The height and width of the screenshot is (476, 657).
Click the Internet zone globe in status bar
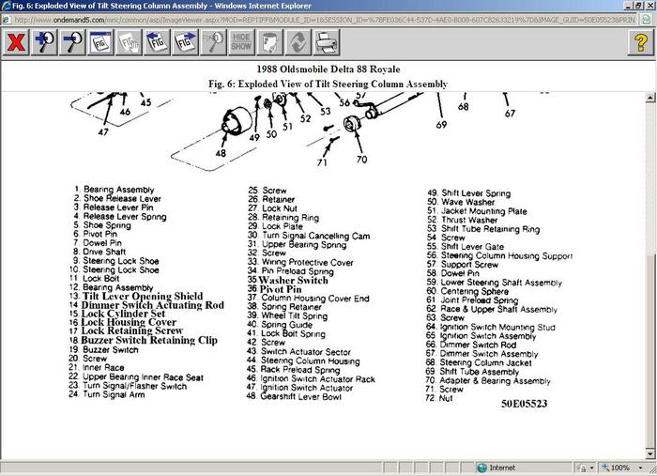click(482, 468)
